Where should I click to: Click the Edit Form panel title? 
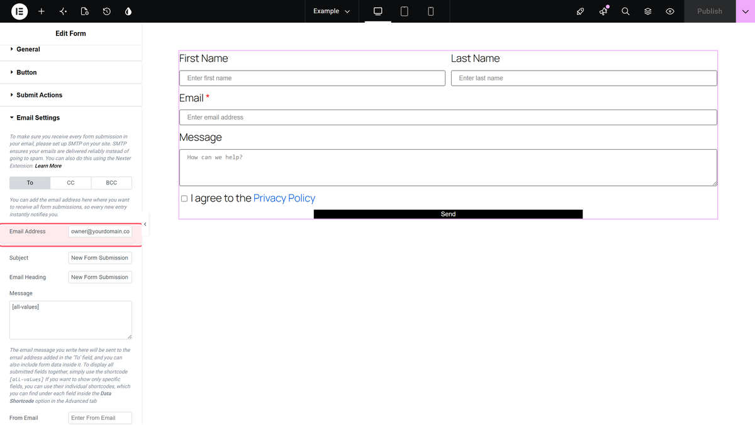tap(70, 33)
